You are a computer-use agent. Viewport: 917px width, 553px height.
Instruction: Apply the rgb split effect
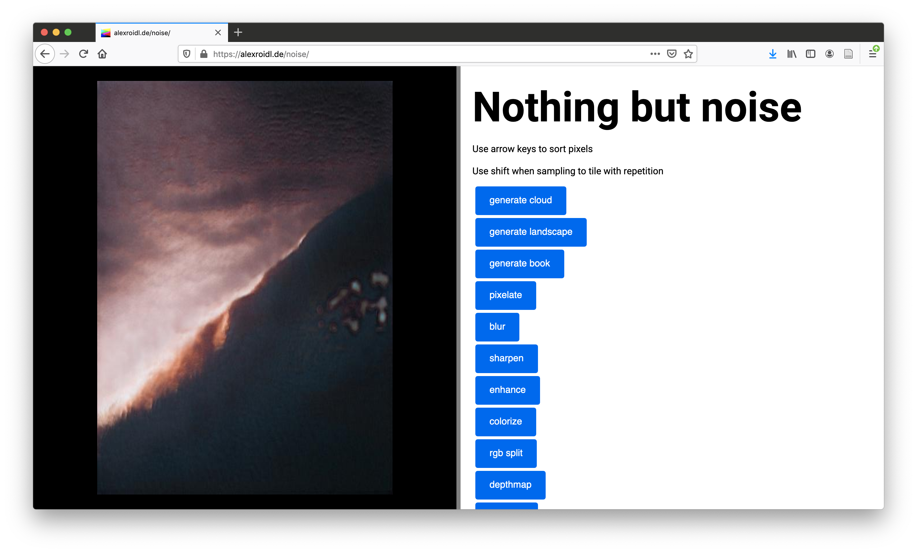pos(506,454)
